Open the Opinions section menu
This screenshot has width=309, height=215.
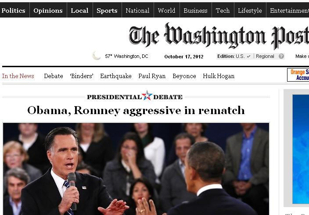(x=48, y=11)
